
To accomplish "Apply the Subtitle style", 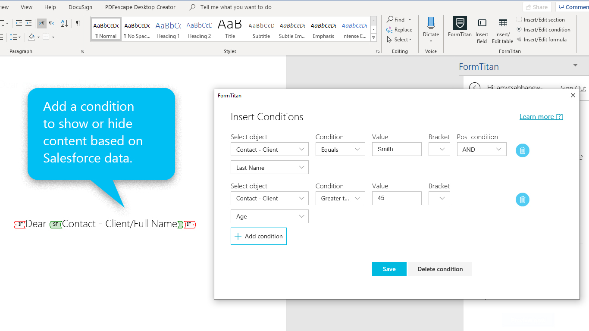I will click(x=261, y=29).
